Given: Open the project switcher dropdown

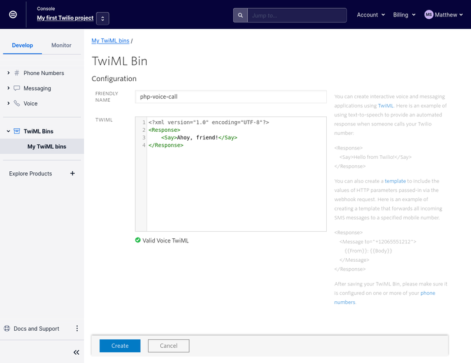Looking at the screenshot, I should point(102,18).
